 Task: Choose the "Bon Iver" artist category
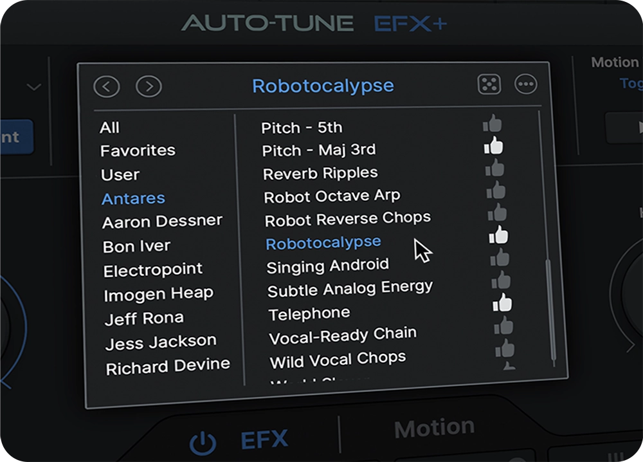[x=135, y=245]
